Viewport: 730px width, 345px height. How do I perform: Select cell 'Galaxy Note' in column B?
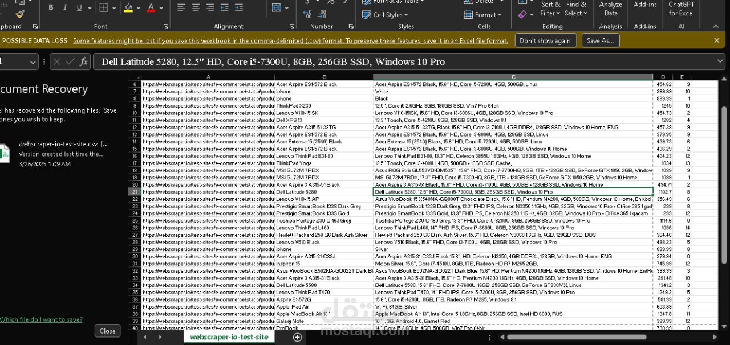[x=324, y=321]
